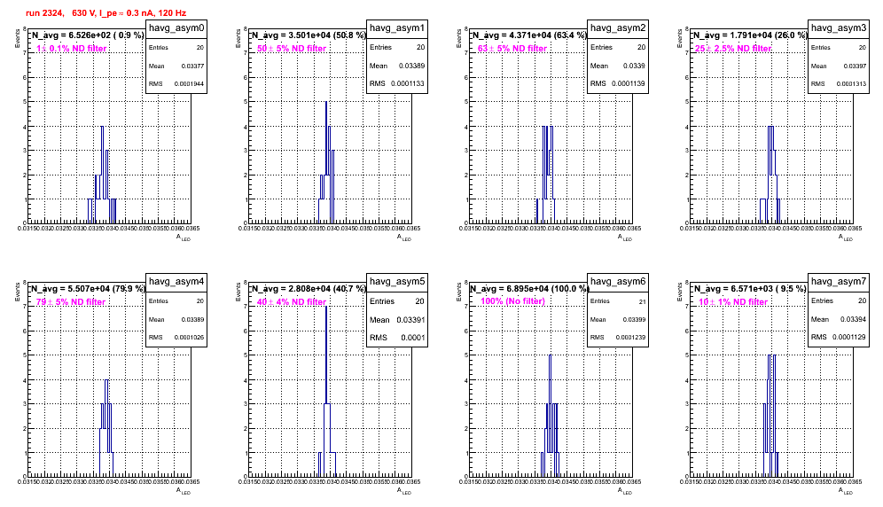Select the '63± 5% ND filter' magenta text
The image size is (883, 507).
tap(512, 49)
